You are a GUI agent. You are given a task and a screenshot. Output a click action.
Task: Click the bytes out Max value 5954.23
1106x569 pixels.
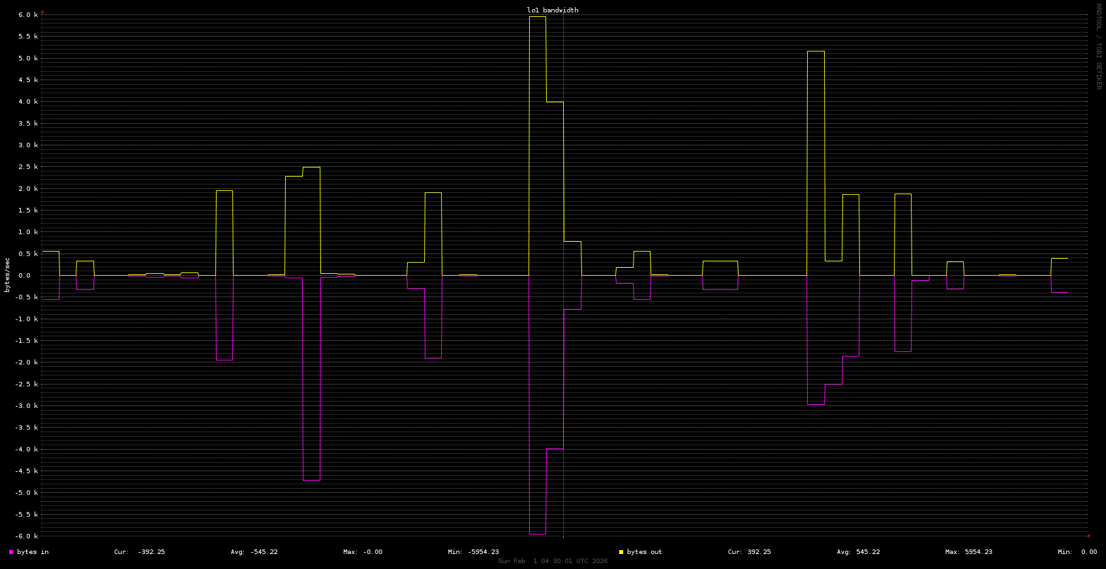(978, 552)
